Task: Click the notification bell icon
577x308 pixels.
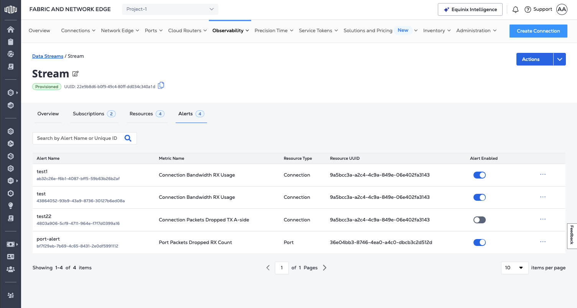Action: click(516, 10)
